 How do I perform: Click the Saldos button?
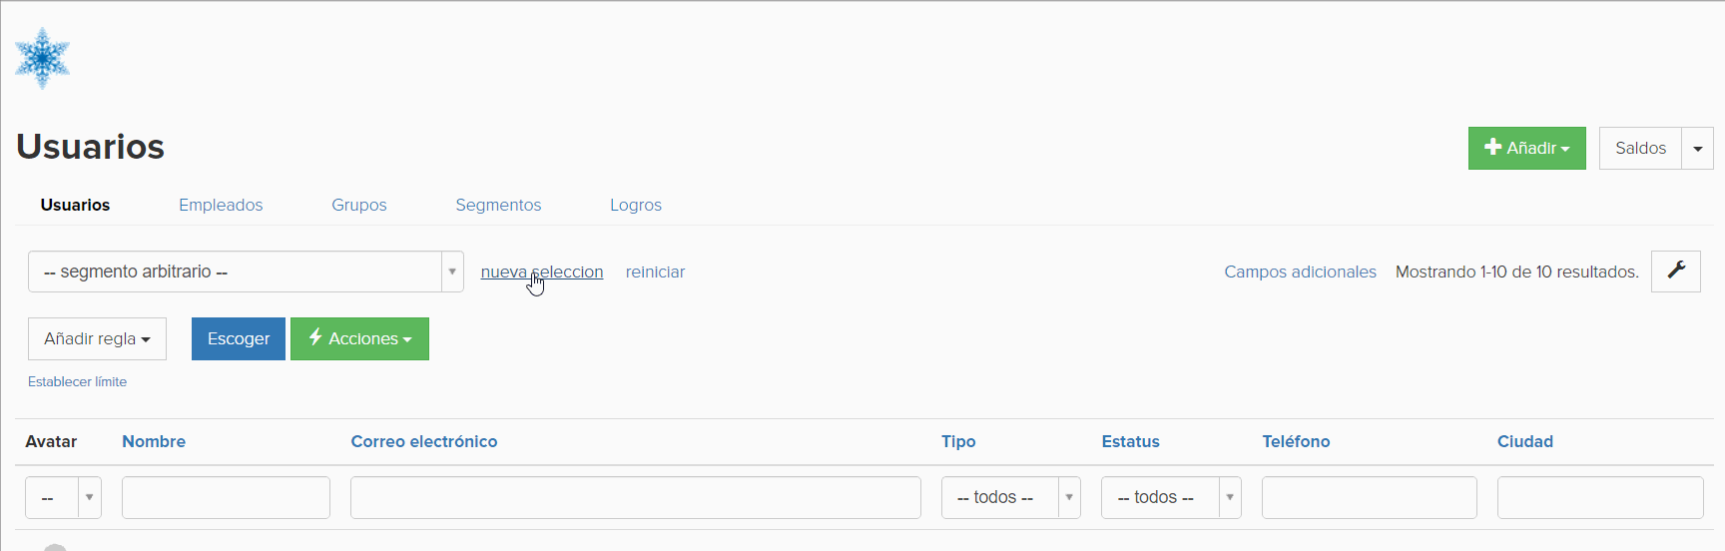[x=1640, y=148]
